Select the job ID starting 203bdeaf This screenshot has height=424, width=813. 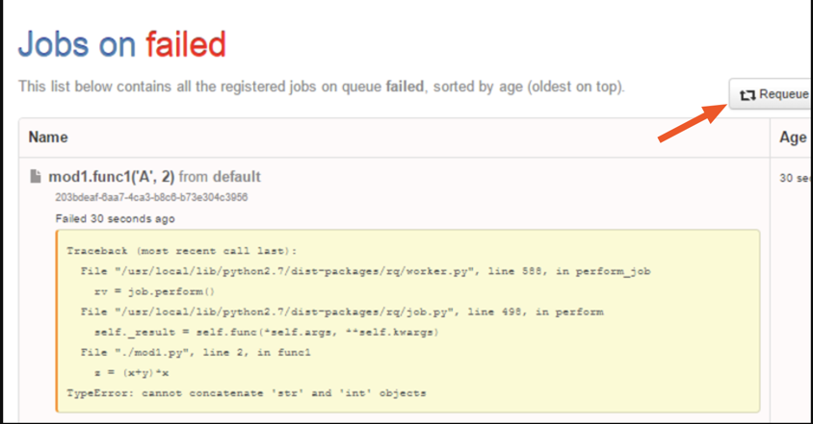151,197
